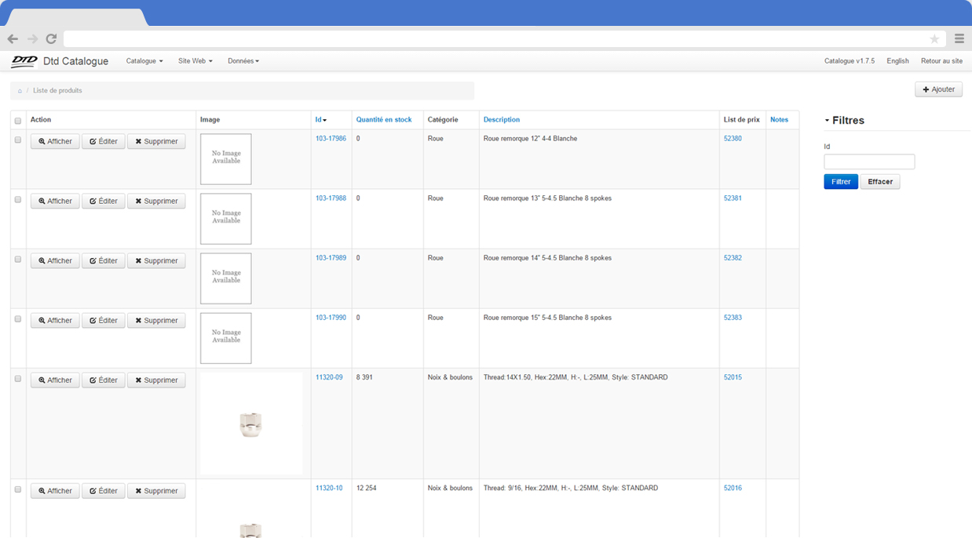The image size is (972, 538).
Task: Check the box for product 11320-09 row
Action: (x=18, y=379)
